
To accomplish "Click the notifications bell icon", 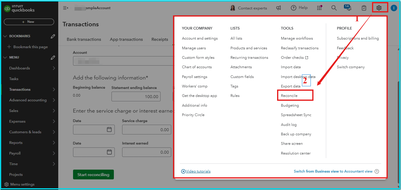I will [x=348, y=8].
